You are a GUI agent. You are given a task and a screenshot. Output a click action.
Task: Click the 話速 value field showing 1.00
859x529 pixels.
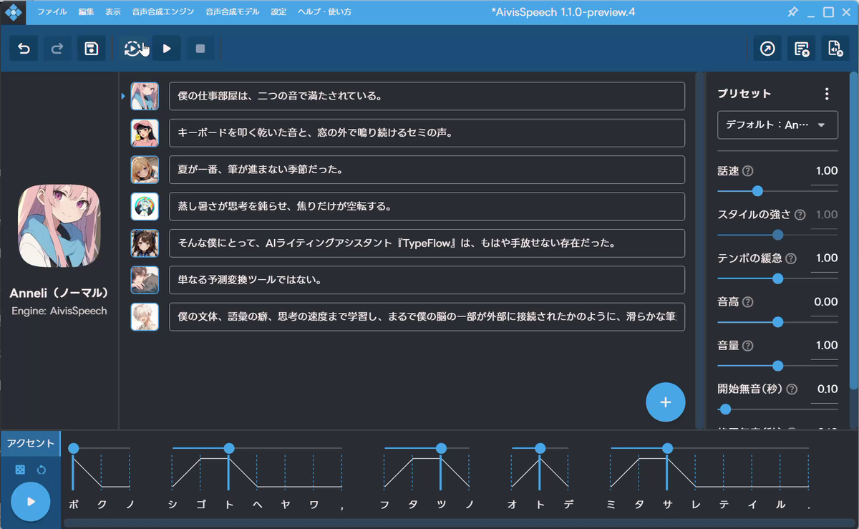825,172
